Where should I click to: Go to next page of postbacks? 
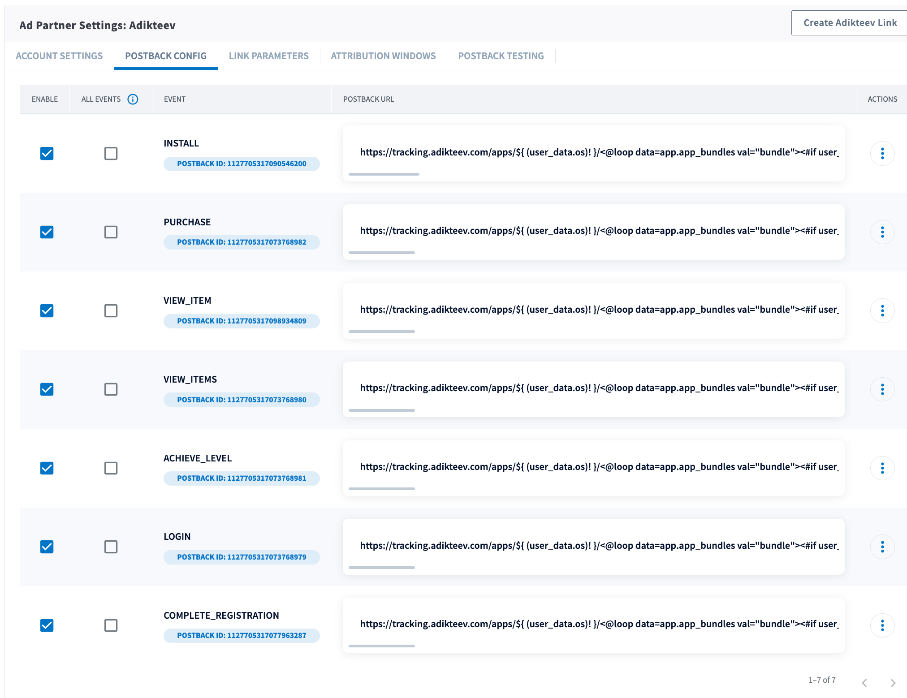[893, 683]
